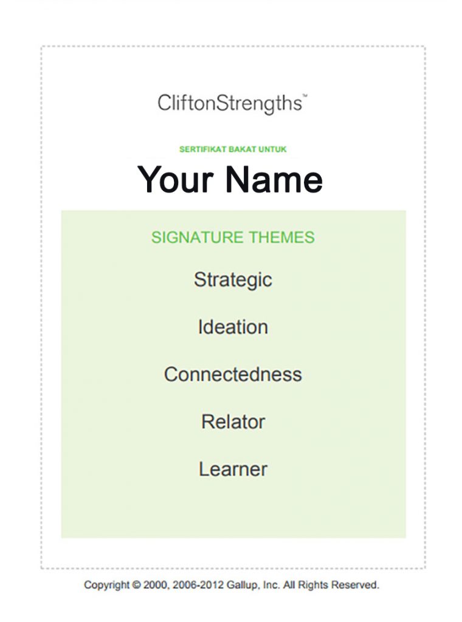Pick the Relator theme
Image resolution: width=462 pixels, height=622 pixels.
[x=233, y=421]
